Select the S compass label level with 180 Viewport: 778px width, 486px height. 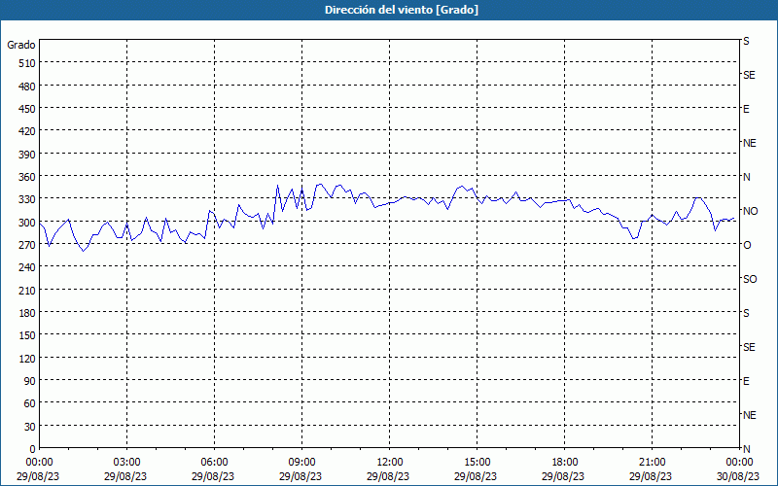click(746, 313)
